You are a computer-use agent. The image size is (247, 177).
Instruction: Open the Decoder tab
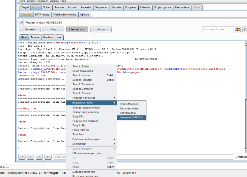point(116,7)
